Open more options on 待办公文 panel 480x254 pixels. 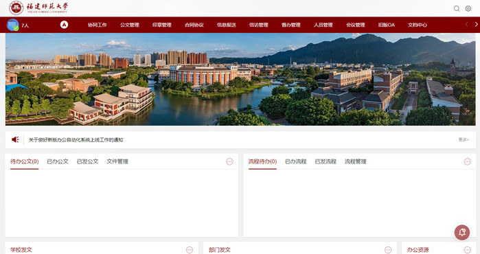click(x=229, y=161)
